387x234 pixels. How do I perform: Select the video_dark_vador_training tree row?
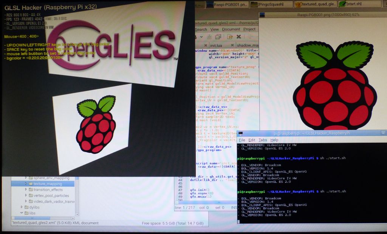pyautogui.click(x=43, y=202)
